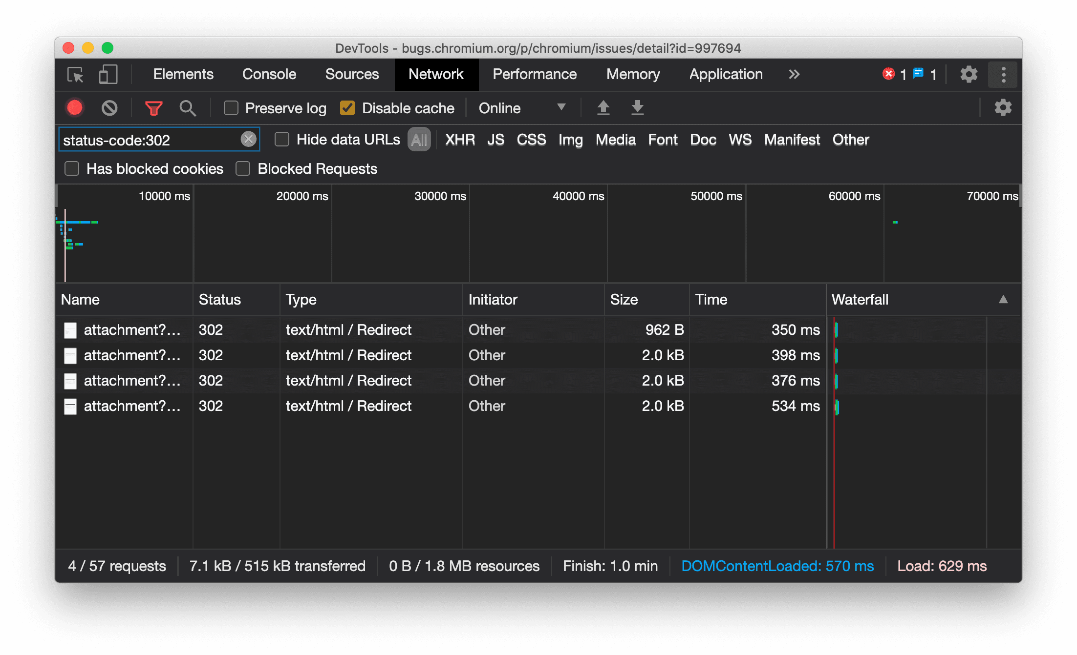The width and height of the screenshot is (1077, 655).
Task: Toggle the Preserve log checkbox
Action: click(231, 108)
